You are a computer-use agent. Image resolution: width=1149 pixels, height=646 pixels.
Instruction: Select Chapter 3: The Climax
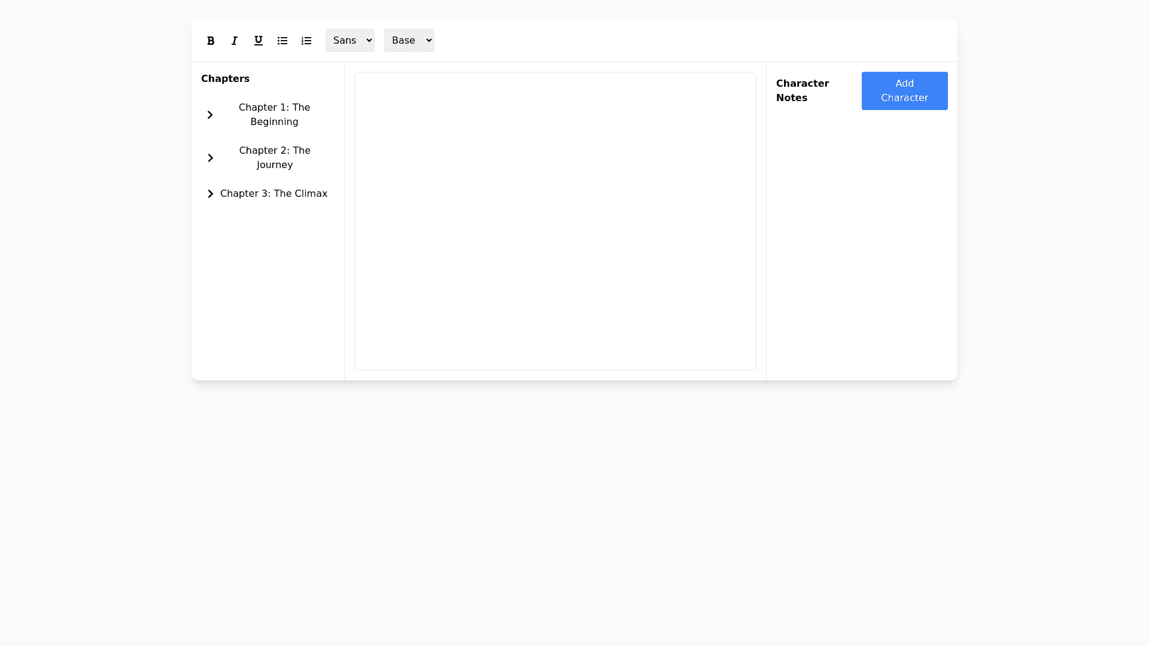[x=273, y=194]
